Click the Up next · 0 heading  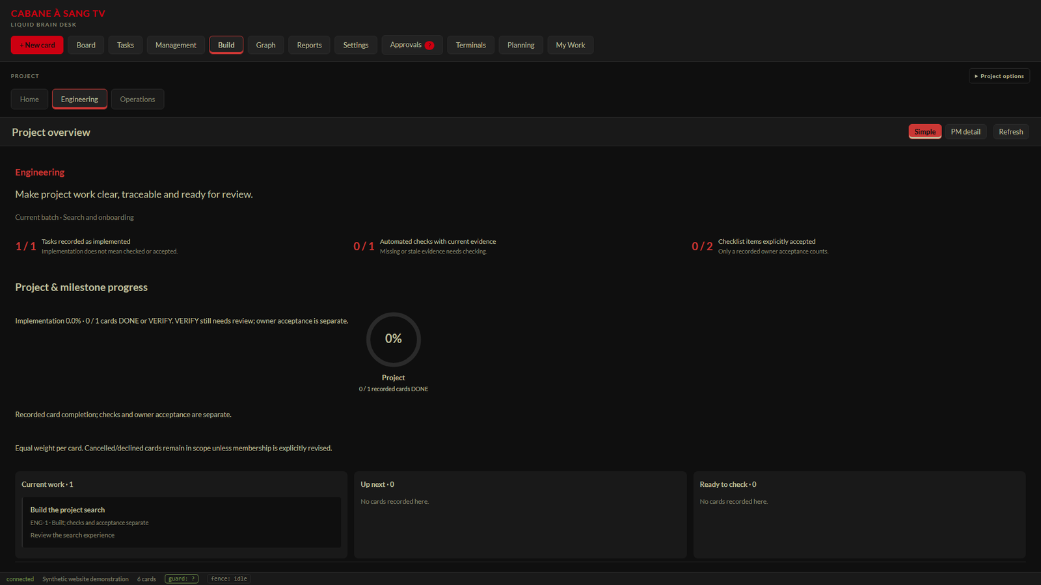click(377, 484)
